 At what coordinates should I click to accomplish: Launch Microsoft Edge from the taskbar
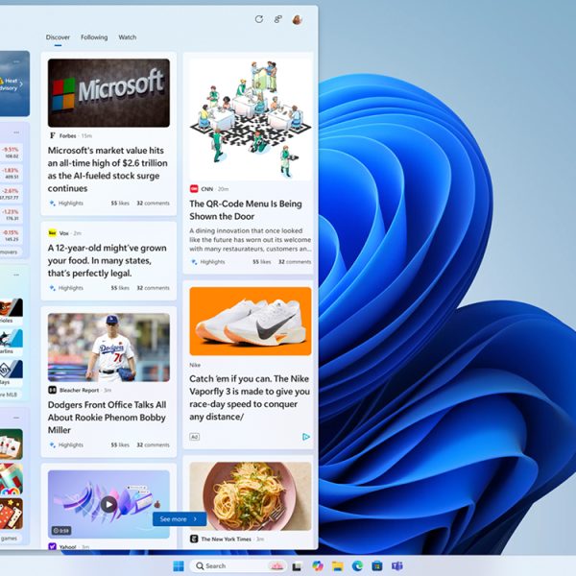point(357,565)
